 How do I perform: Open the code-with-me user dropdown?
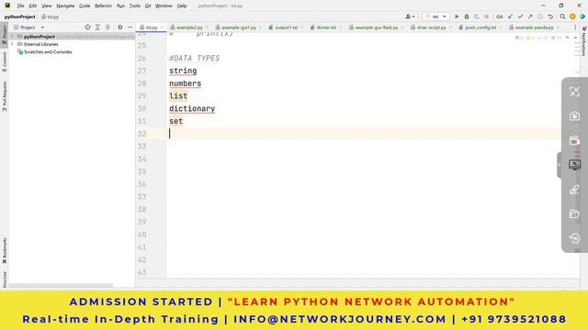pyautogui.click(x=410, y=16)
